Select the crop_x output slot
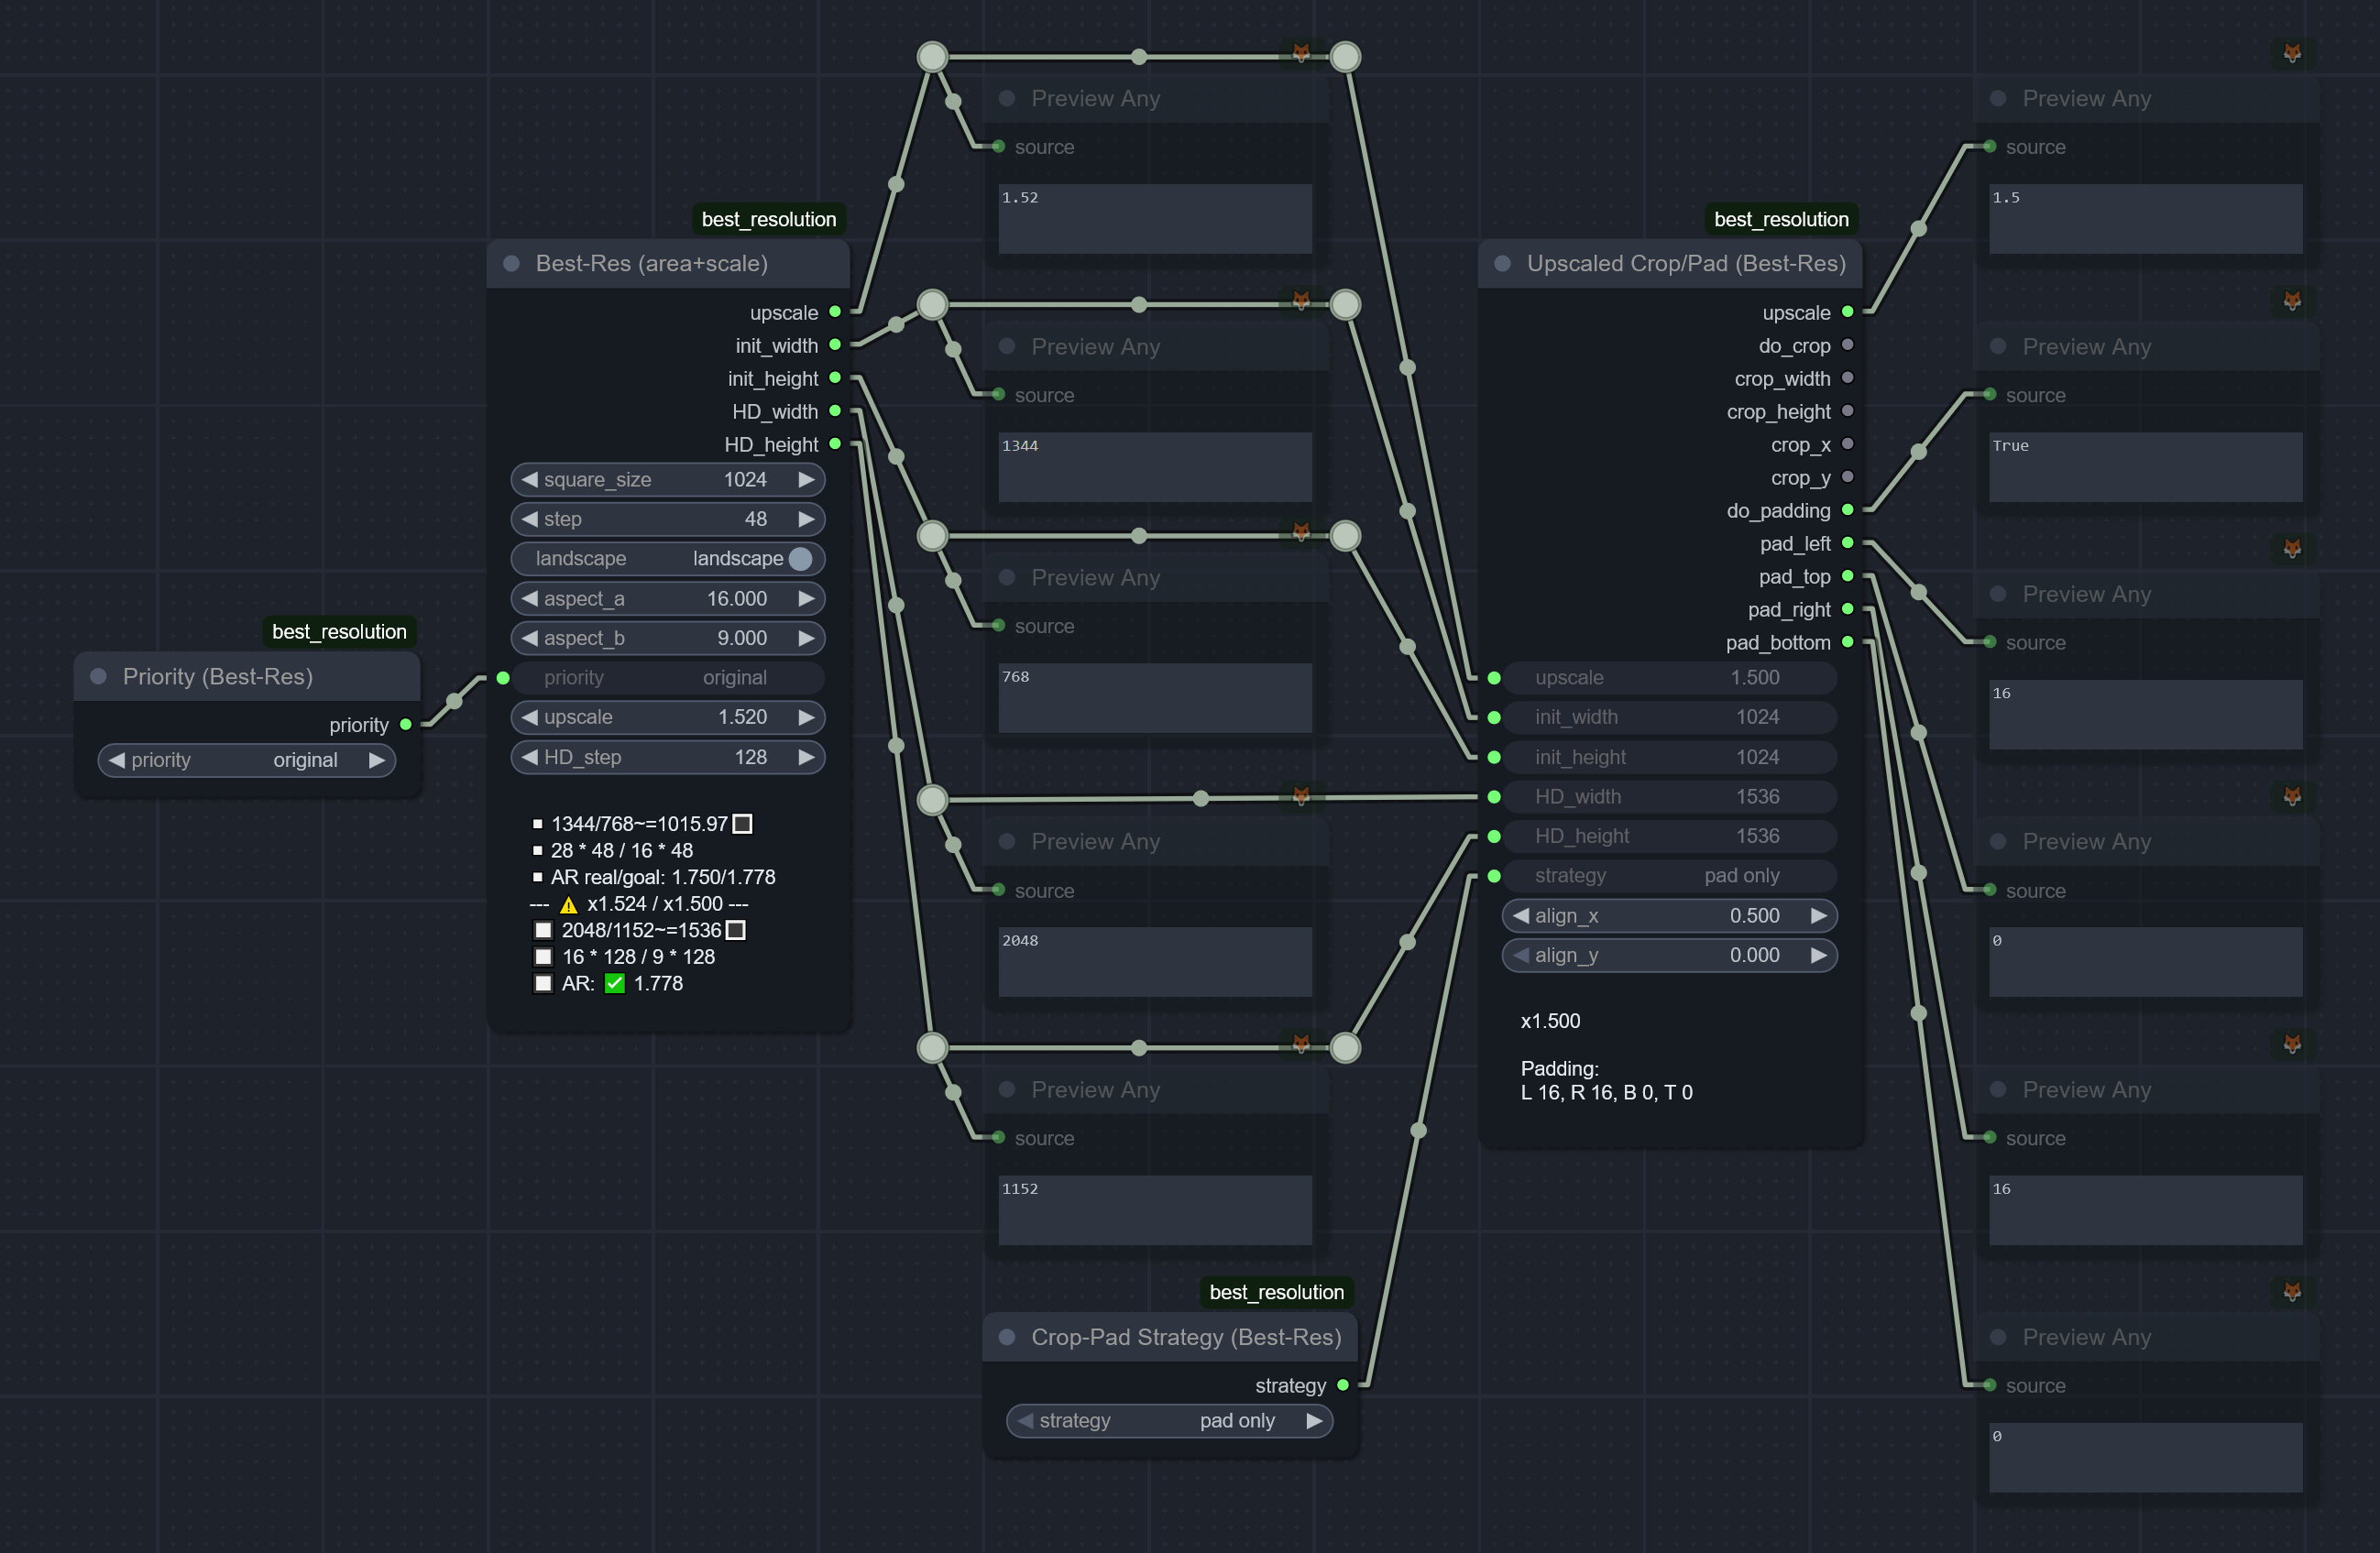Image resolution: width=2380 pixels, height=1553 pixels. coord(1847,444)
